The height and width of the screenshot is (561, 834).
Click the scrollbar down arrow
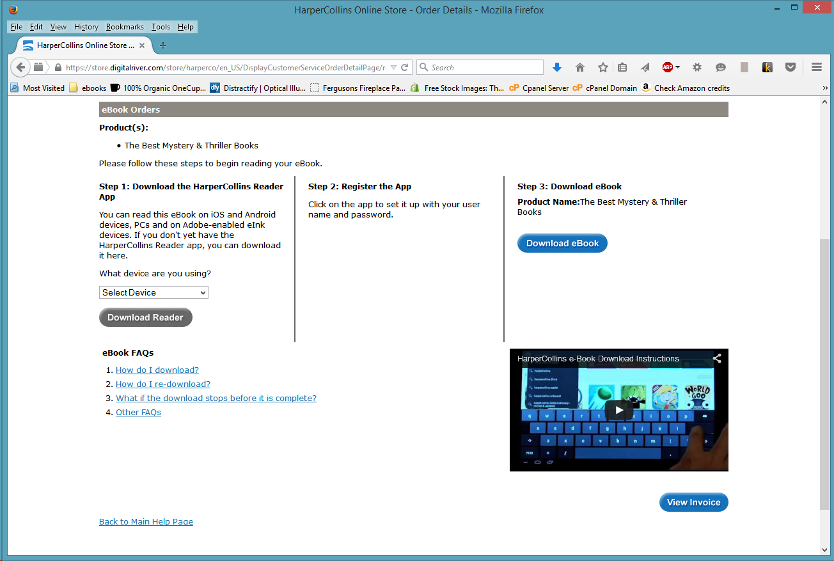click(x=825, y=550)
